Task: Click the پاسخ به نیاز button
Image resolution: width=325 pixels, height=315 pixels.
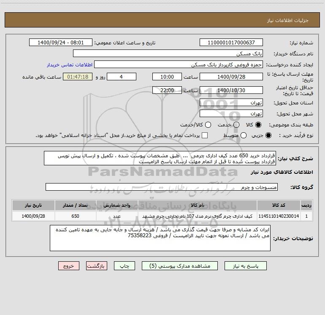Action: click(245, 266)
